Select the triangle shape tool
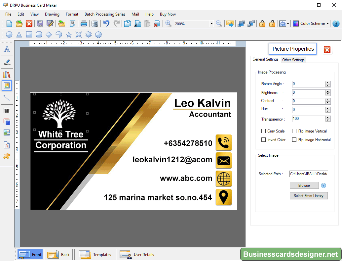This screenshot has height=261, width=342. (x=19, y=34)
